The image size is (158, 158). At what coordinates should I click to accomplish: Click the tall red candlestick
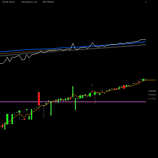coord(39,99)
